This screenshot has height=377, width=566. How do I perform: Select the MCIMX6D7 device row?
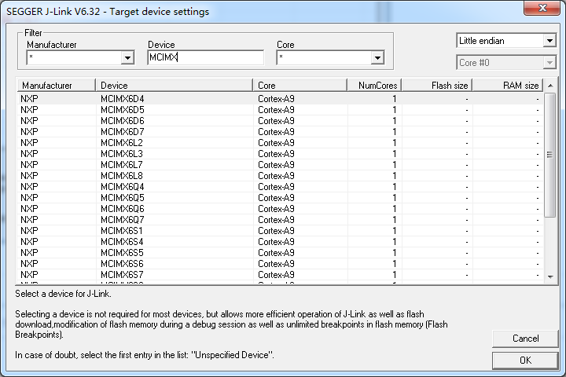pyautogui.click(x=280, y=132)
